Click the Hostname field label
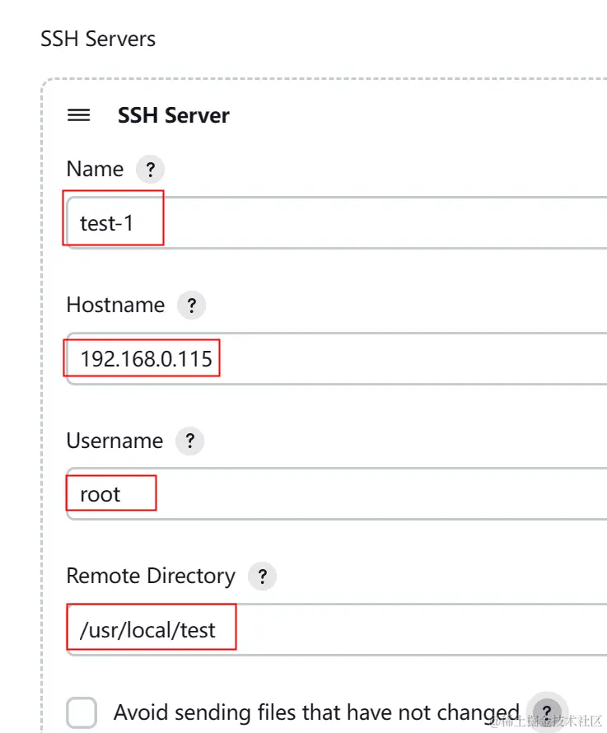 (115, 305)
